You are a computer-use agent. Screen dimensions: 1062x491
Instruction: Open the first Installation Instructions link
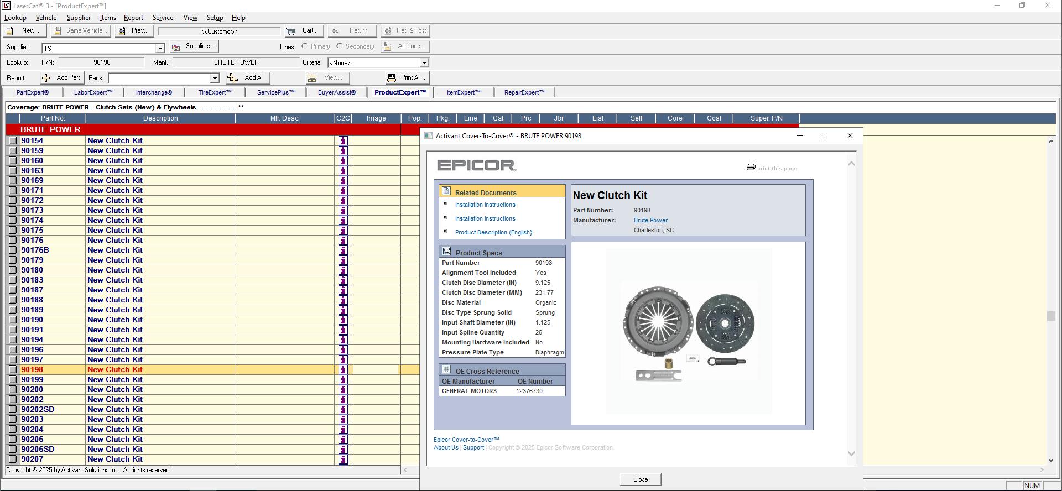click(x=485, y=205)
